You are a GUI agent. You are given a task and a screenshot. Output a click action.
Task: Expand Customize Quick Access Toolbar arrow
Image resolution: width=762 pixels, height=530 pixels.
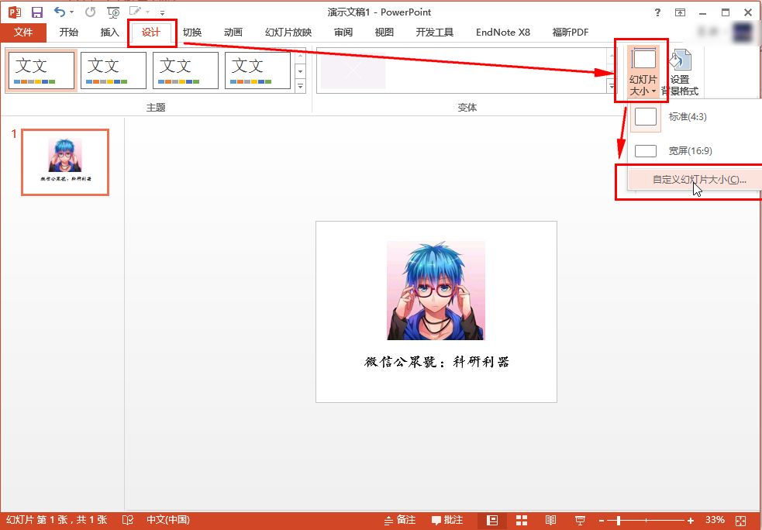pyautogui.click(x=162, y=12)
